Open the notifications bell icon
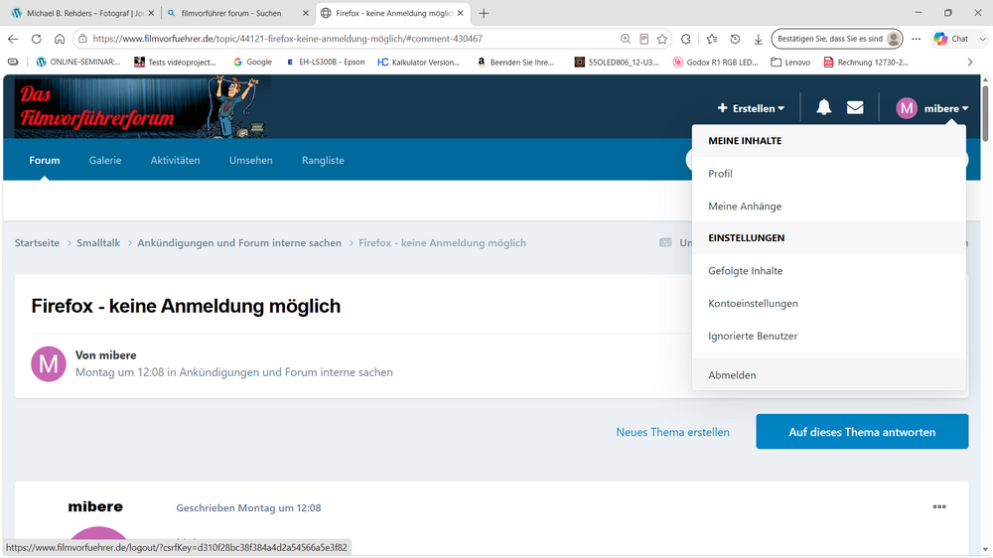993x558 pixels. click(x=823, y=107)
